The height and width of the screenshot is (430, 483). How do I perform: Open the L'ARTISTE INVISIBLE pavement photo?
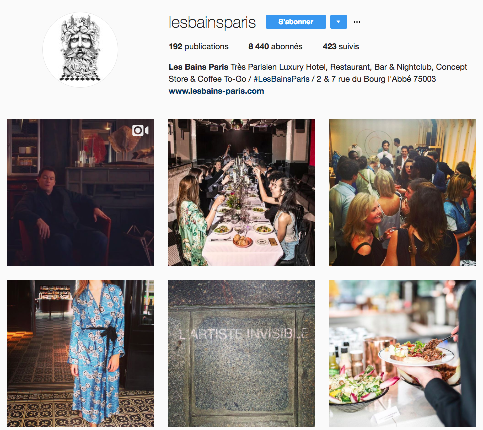[x=242, y=353]
